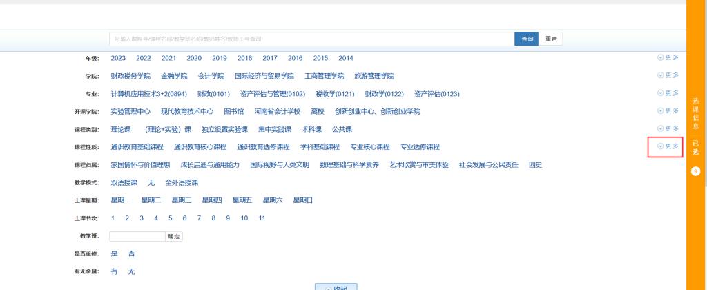Confirm 教学班 with the 确定 button
This screenshot has width=707, height=290.
(174, 236)
